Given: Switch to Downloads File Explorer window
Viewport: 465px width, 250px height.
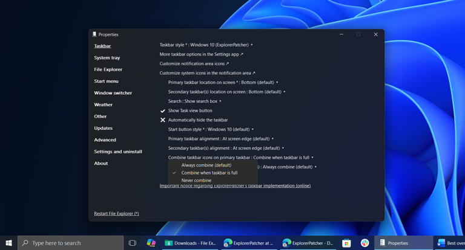Looking at the screenshot, I should tap(190, 243).
